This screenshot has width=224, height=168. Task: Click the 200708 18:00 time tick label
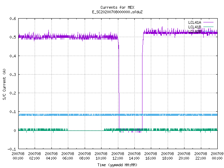167,156
